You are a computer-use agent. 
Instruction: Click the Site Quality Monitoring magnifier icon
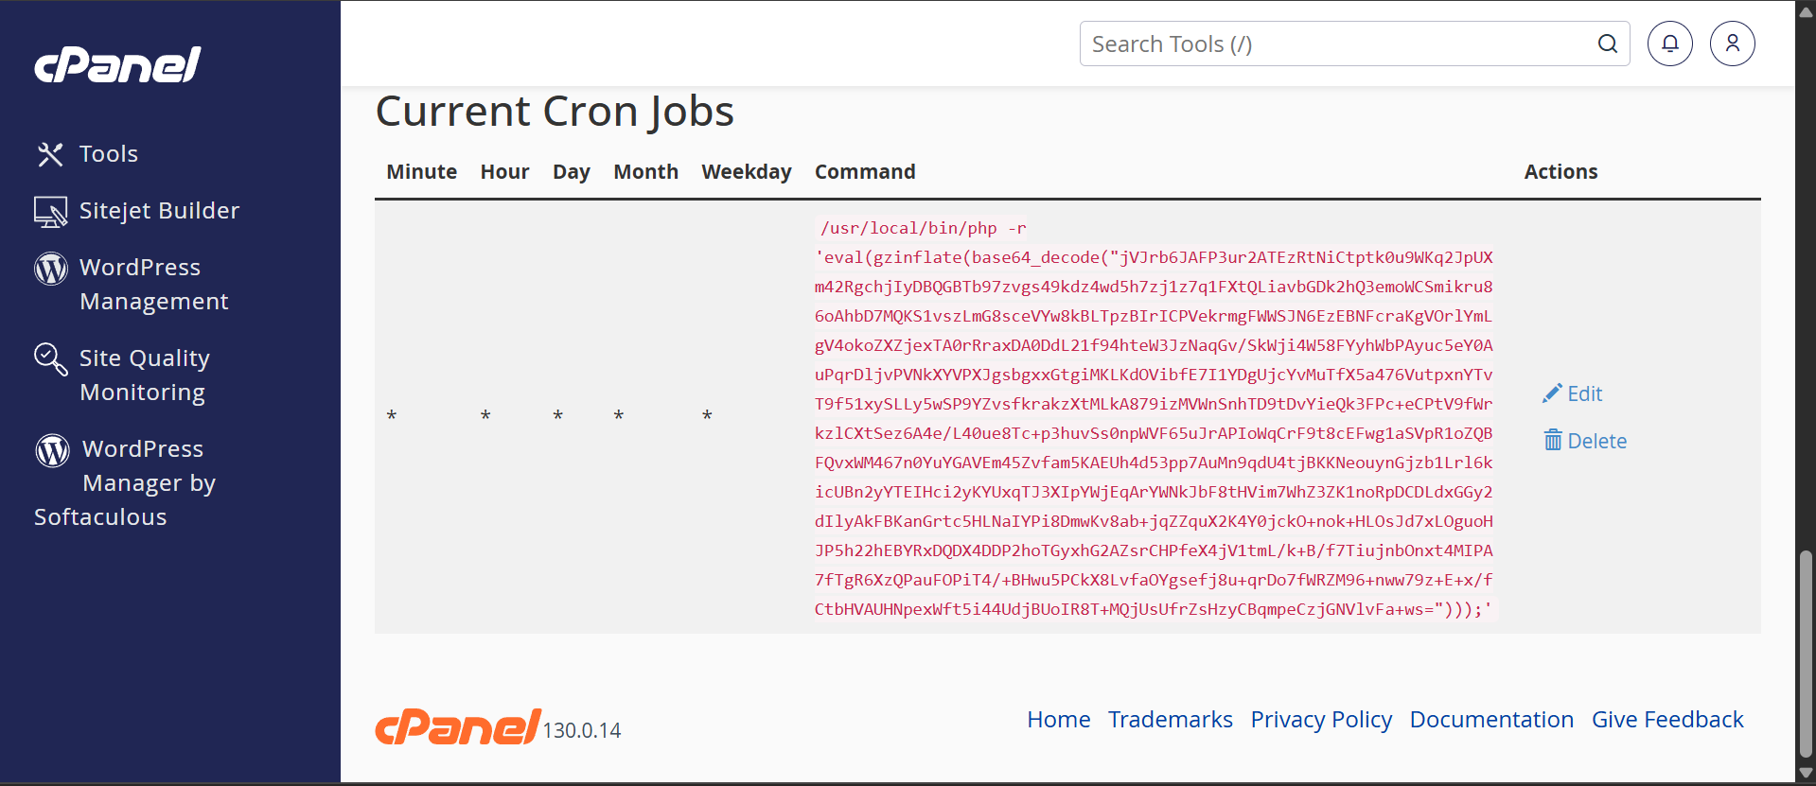click(50, 359)
